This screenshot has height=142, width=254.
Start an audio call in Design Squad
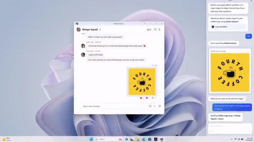tap(159, 30)
